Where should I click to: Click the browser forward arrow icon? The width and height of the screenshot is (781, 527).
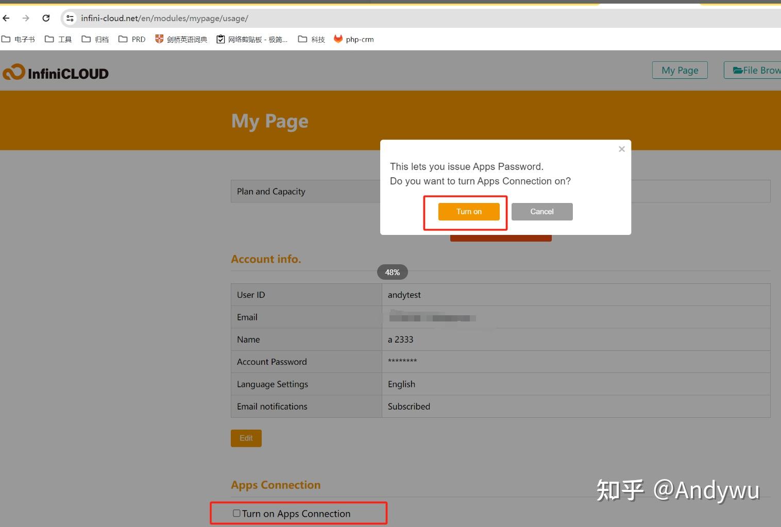click(26, 18)
